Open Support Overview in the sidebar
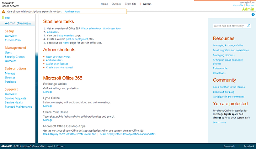 coord(11,94)
